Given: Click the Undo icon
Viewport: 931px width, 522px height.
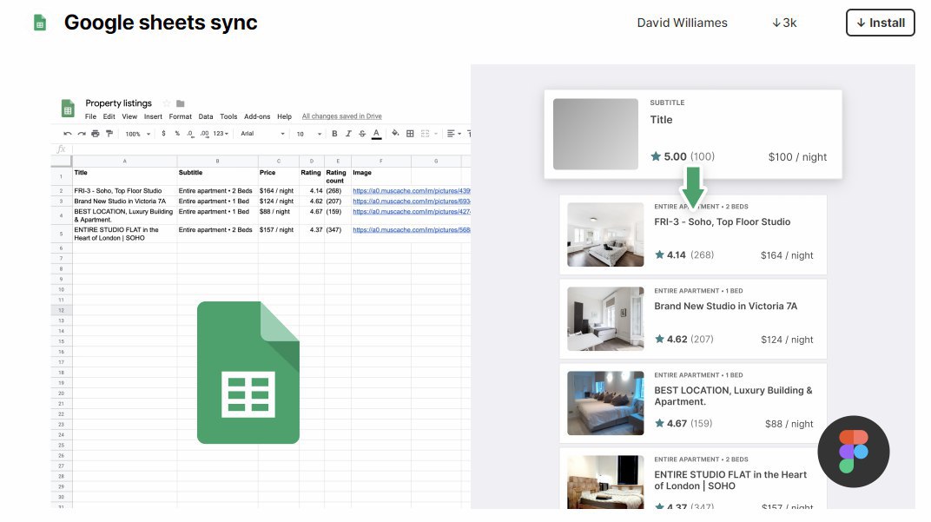Looking at the screenshot, I should click(x=68, y=134).
